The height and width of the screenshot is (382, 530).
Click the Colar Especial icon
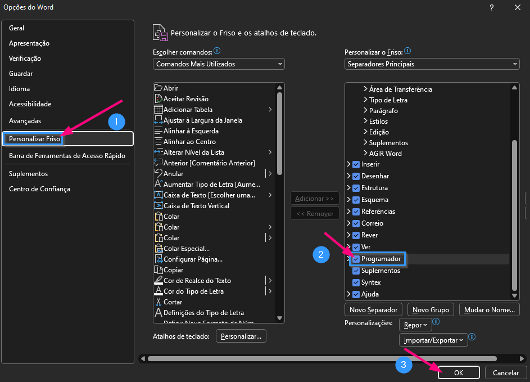(x=158, y=248)
